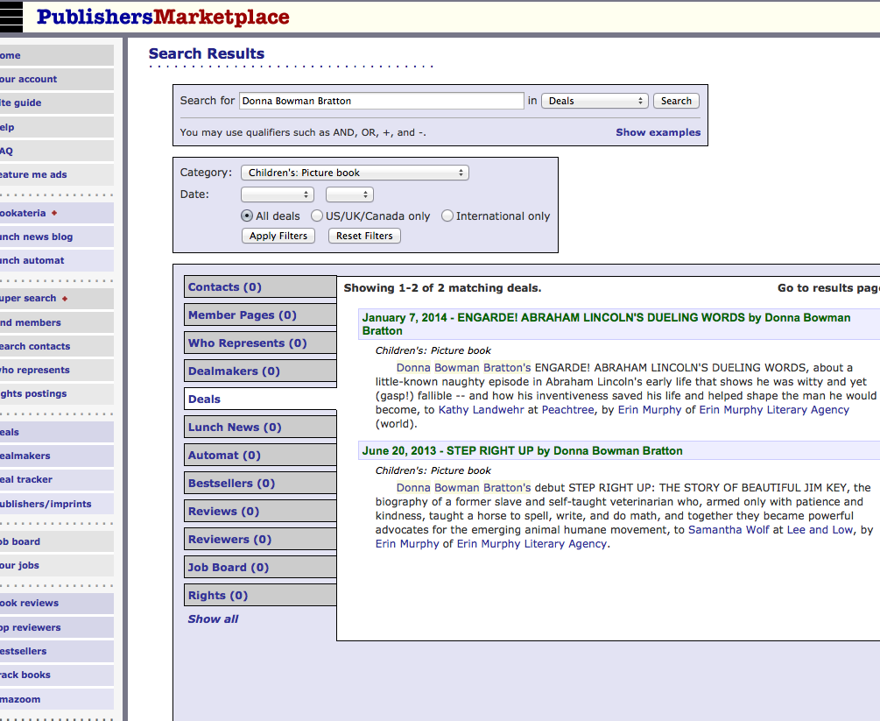Open the first Date dropdown

277,194
